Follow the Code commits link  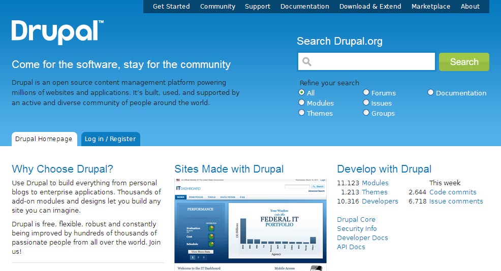tap(453, 192)
